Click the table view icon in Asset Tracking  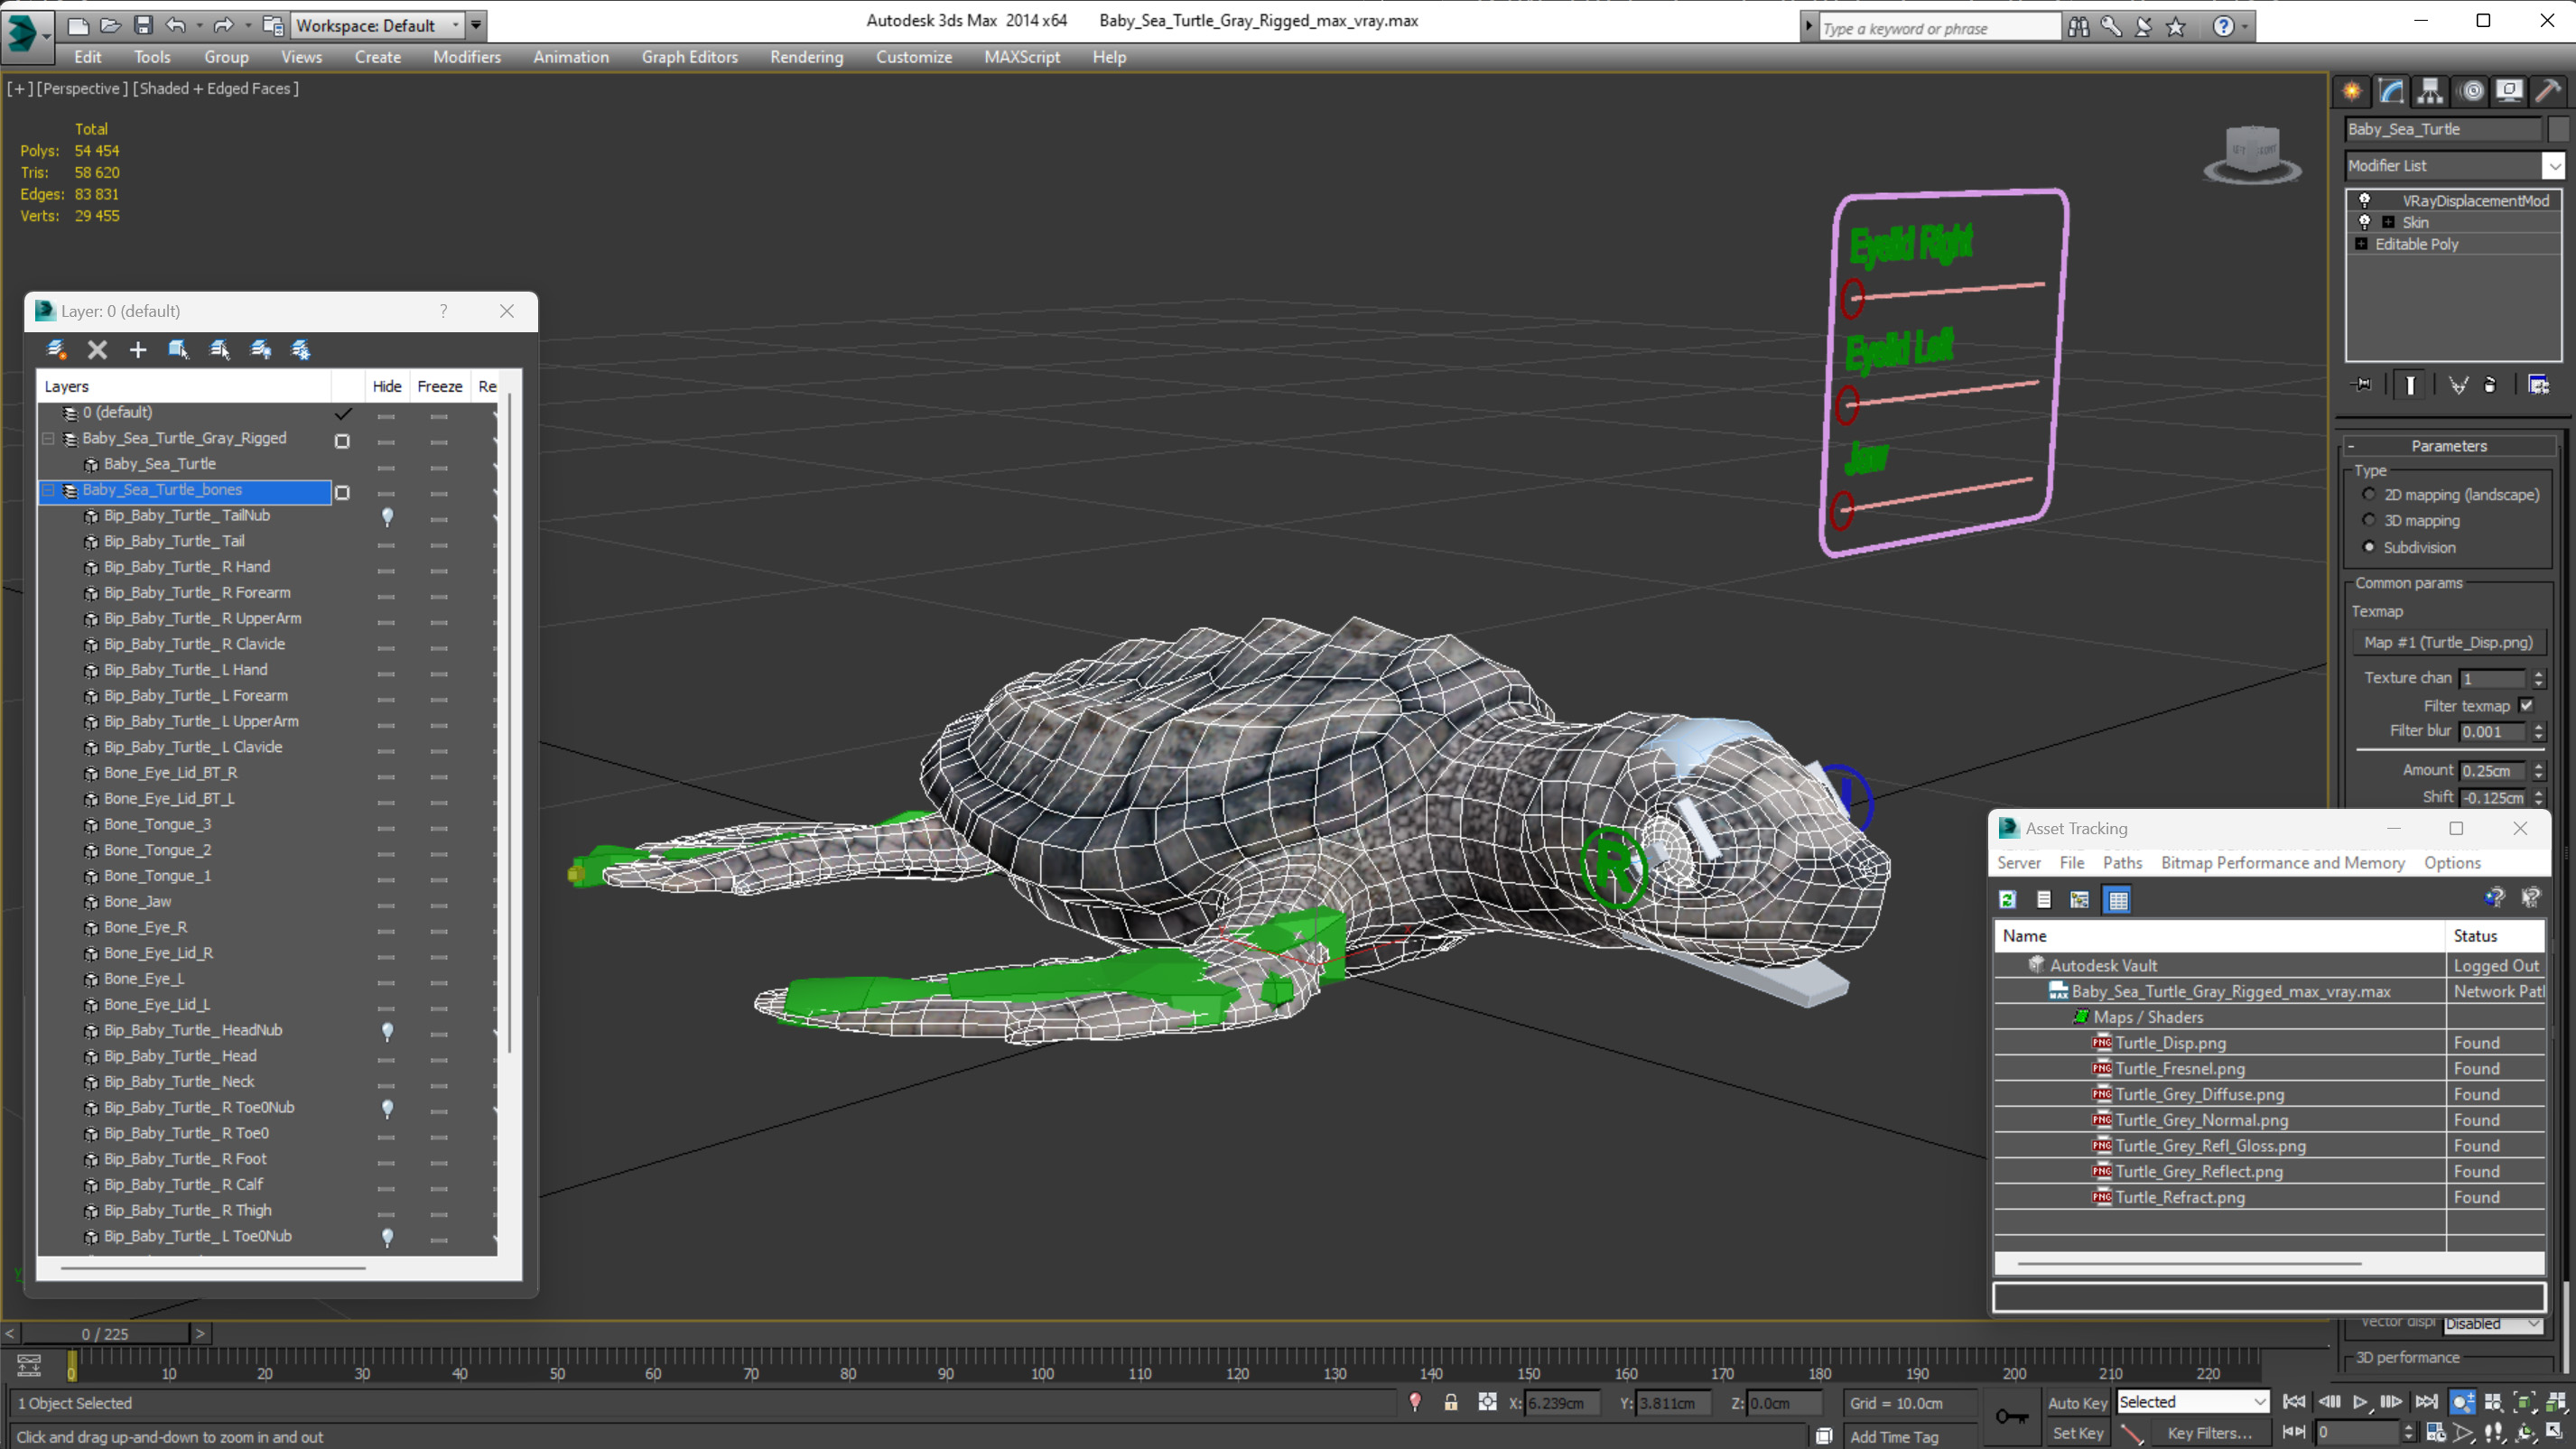[2118, 899]
